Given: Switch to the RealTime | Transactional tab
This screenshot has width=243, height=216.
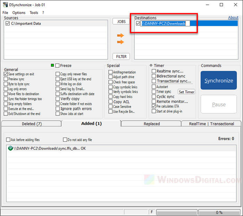Looking at the screenshot, I should [211, 124].
